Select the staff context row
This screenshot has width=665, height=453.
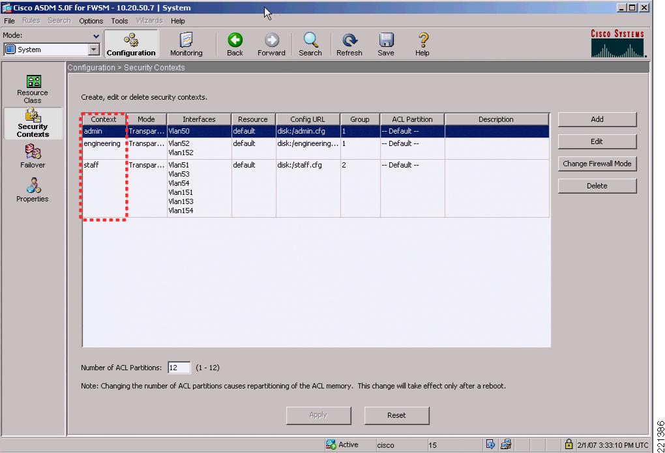pos(316,188)
